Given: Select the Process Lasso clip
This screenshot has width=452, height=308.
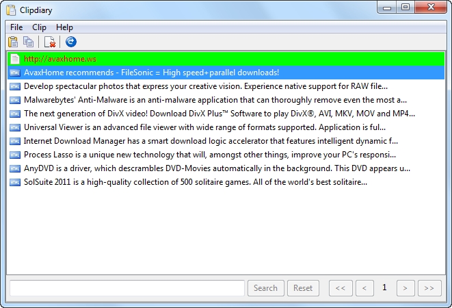Looking at the screenshot, I should tap(226, 155).
